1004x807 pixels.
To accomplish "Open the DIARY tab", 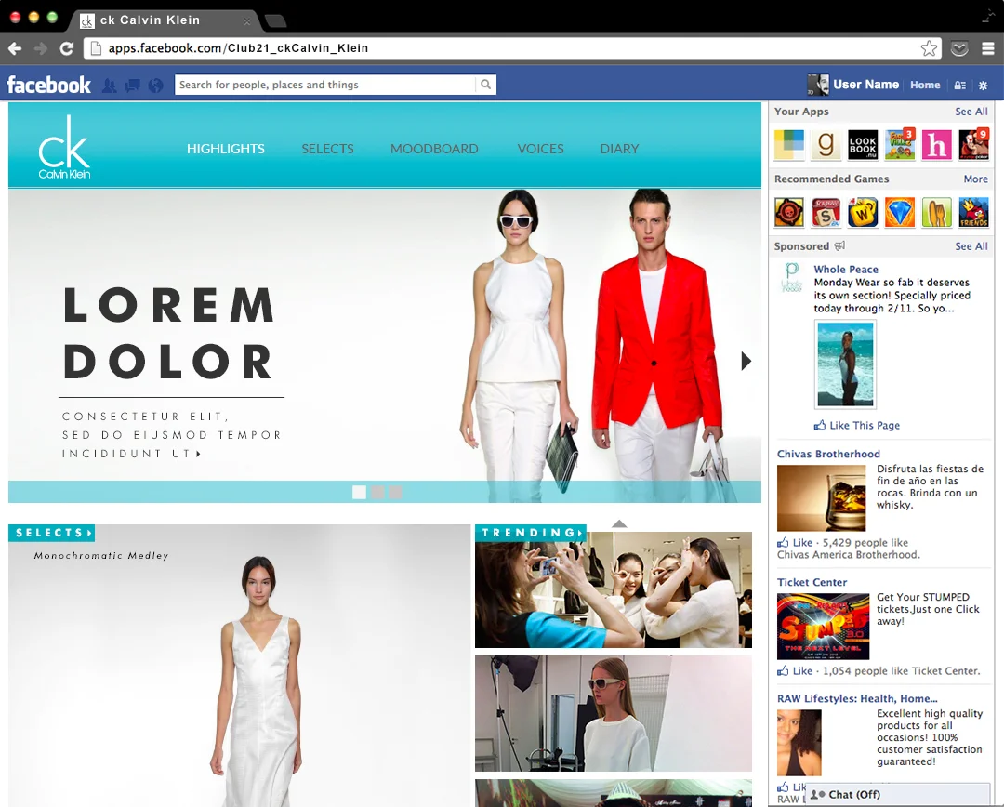I will 619,149.
